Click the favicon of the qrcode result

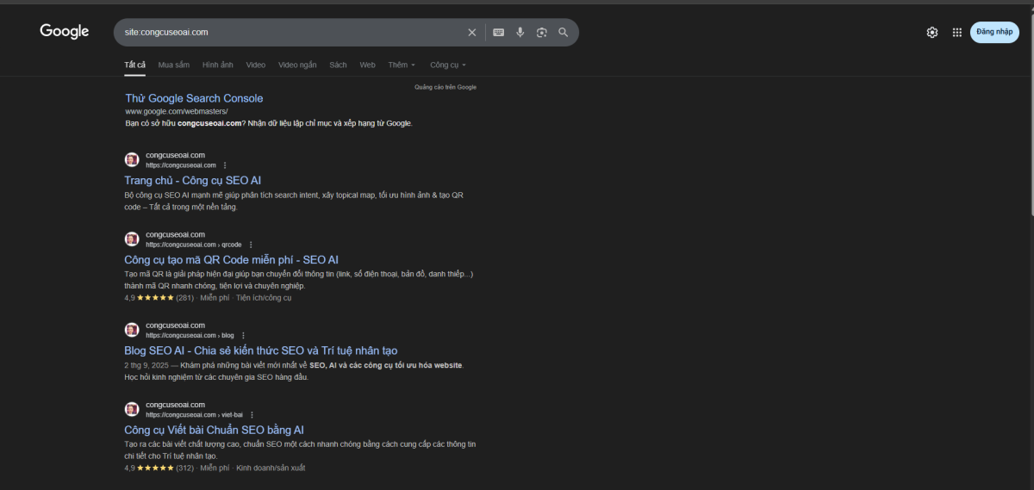tap(132, 239)
